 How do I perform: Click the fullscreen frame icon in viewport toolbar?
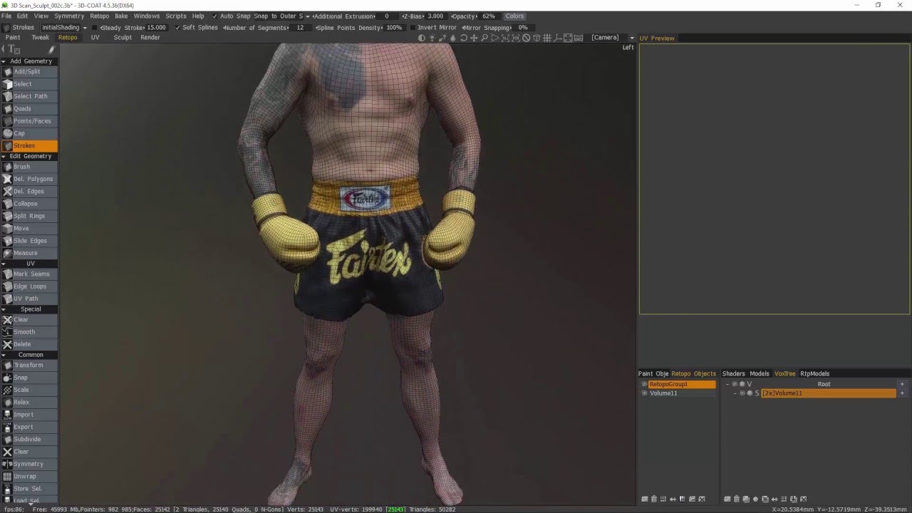coord(568,38)
